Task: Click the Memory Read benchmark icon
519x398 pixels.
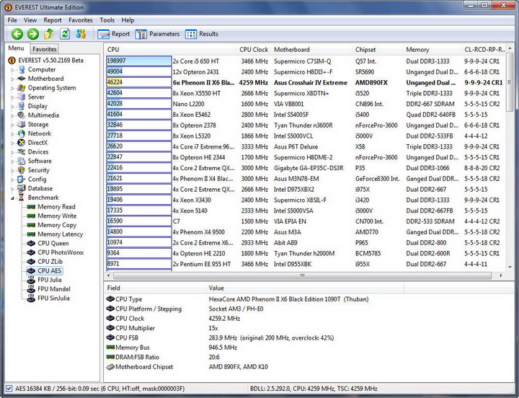Action: click(31, 207)
